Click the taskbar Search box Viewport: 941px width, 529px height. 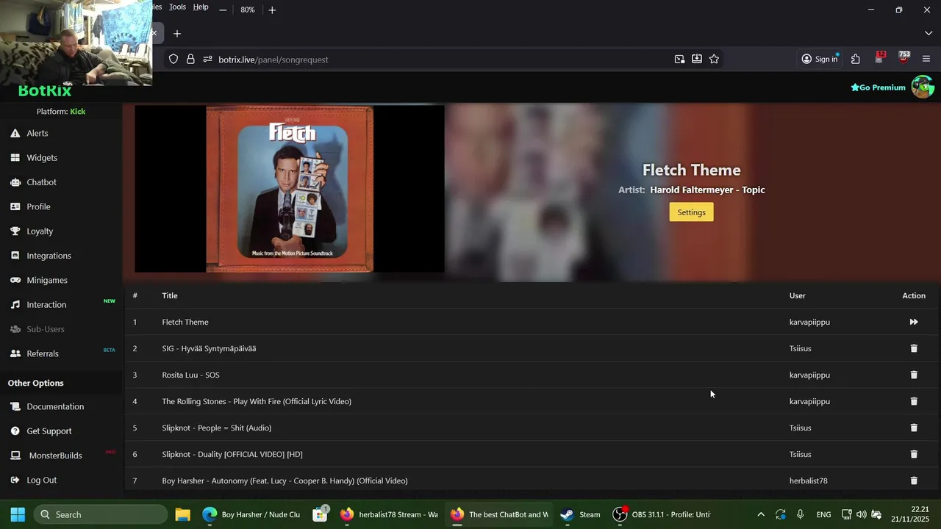101,514
